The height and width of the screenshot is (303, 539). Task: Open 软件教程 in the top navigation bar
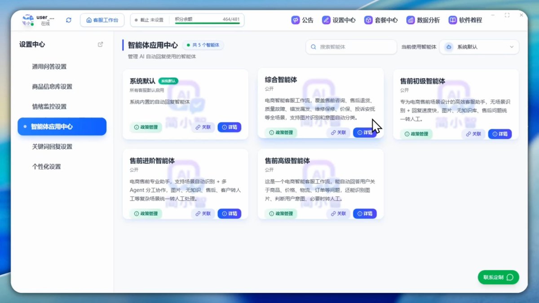[x=465, y=20]
